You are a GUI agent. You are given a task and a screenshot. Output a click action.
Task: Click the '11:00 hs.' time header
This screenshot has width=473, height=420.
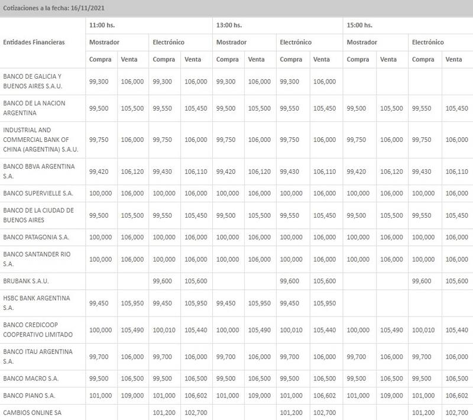(x=102, y=25)
